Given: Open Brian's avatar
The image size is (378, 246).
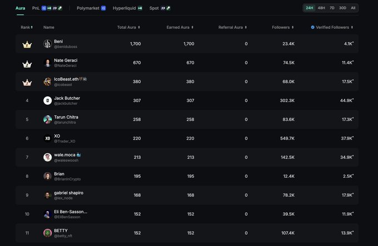Looking at the screenshot, I should click(x=47, y=176).
